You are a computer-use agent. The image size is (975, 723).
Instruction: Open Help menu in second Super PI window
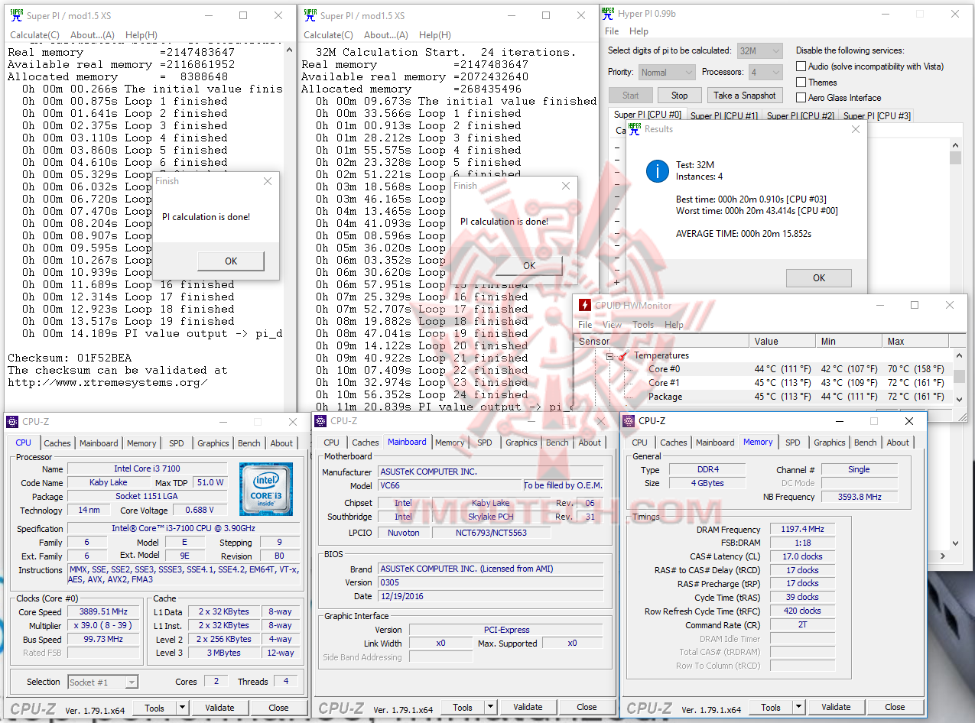pos(435,35)
